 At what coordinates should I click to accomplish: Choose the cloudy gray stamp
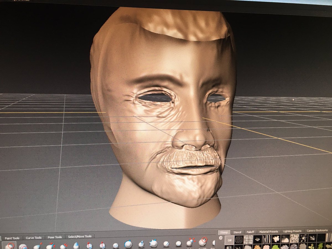(x=285, y=238)
